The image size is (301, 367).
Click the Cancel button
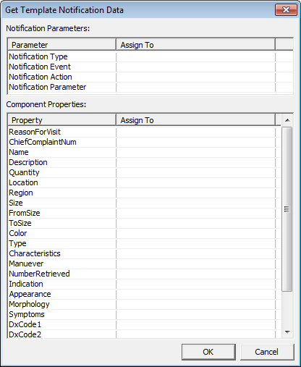[x=267, y=352]
